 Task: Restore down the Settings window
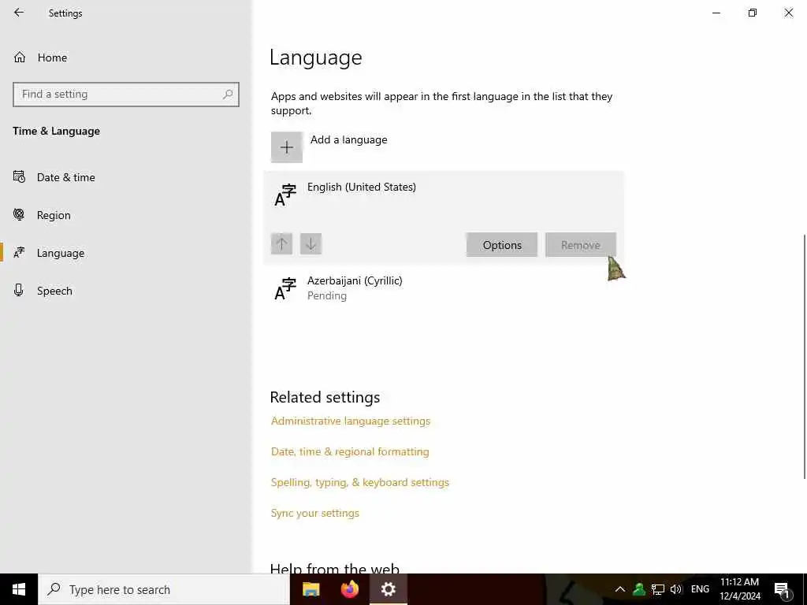click(x=753, y=13)
